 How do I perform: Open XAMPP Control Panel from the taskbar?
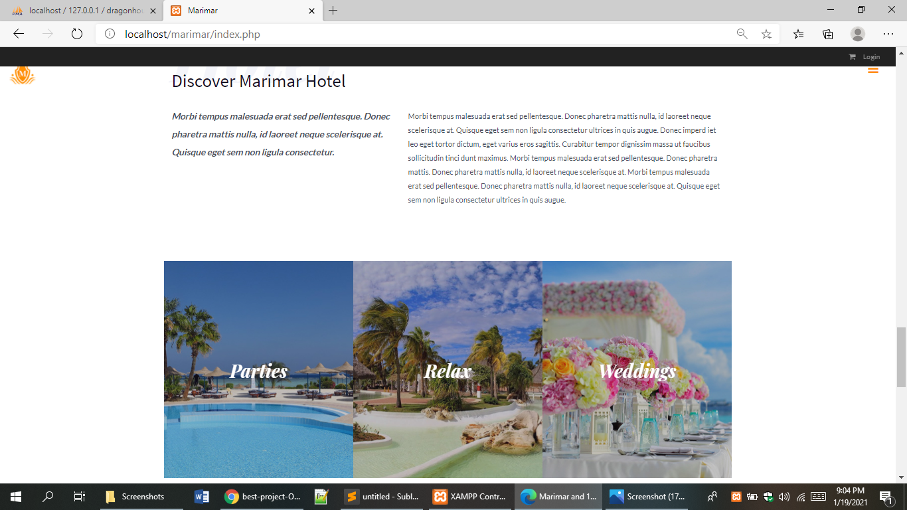coord(440,496)
